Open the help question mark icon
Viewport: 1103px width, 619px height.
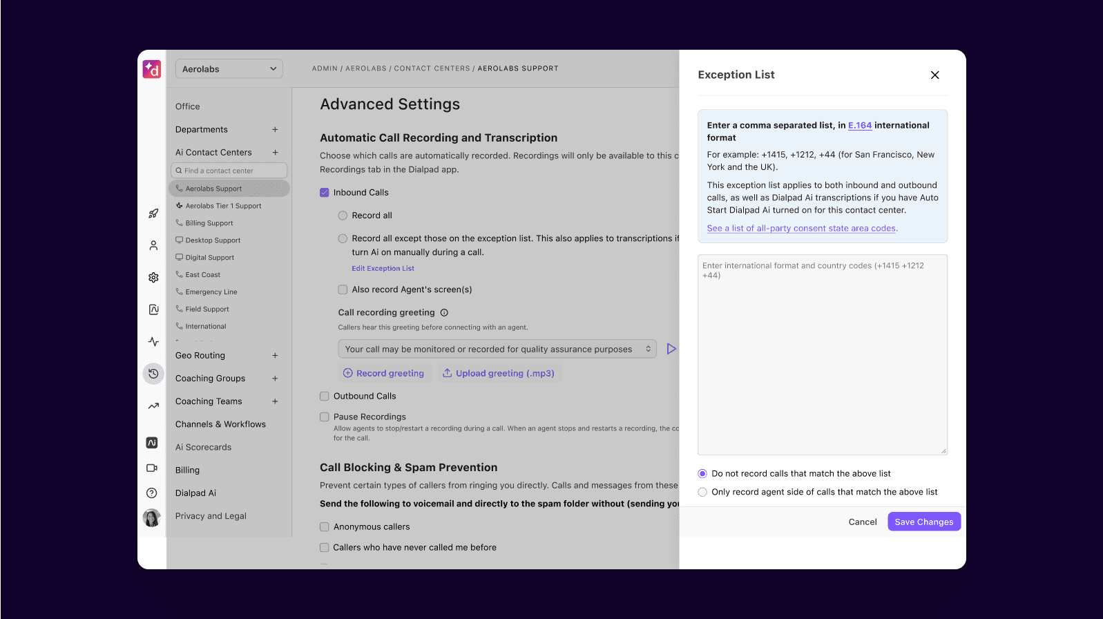152,493
